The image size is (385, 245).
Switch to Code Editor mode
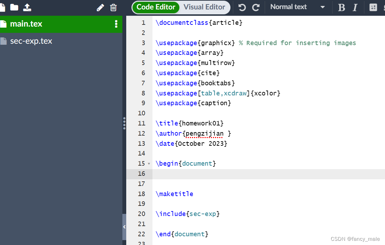coord(156,7)
